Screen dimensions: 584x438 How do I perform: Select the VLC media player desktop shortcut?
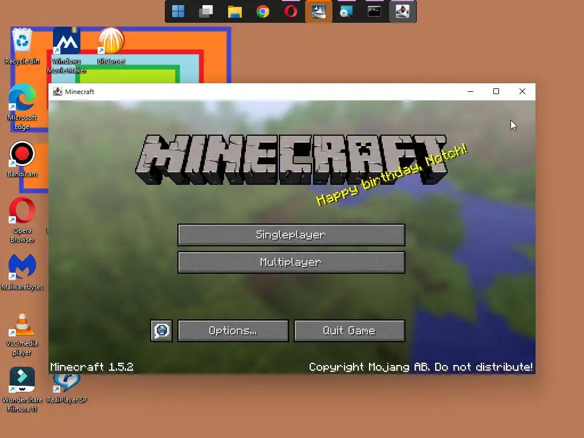(22, 334)
